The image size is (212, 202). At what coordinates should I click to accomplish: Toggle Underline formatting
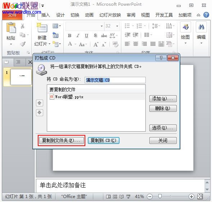click(x=86, y=36)
